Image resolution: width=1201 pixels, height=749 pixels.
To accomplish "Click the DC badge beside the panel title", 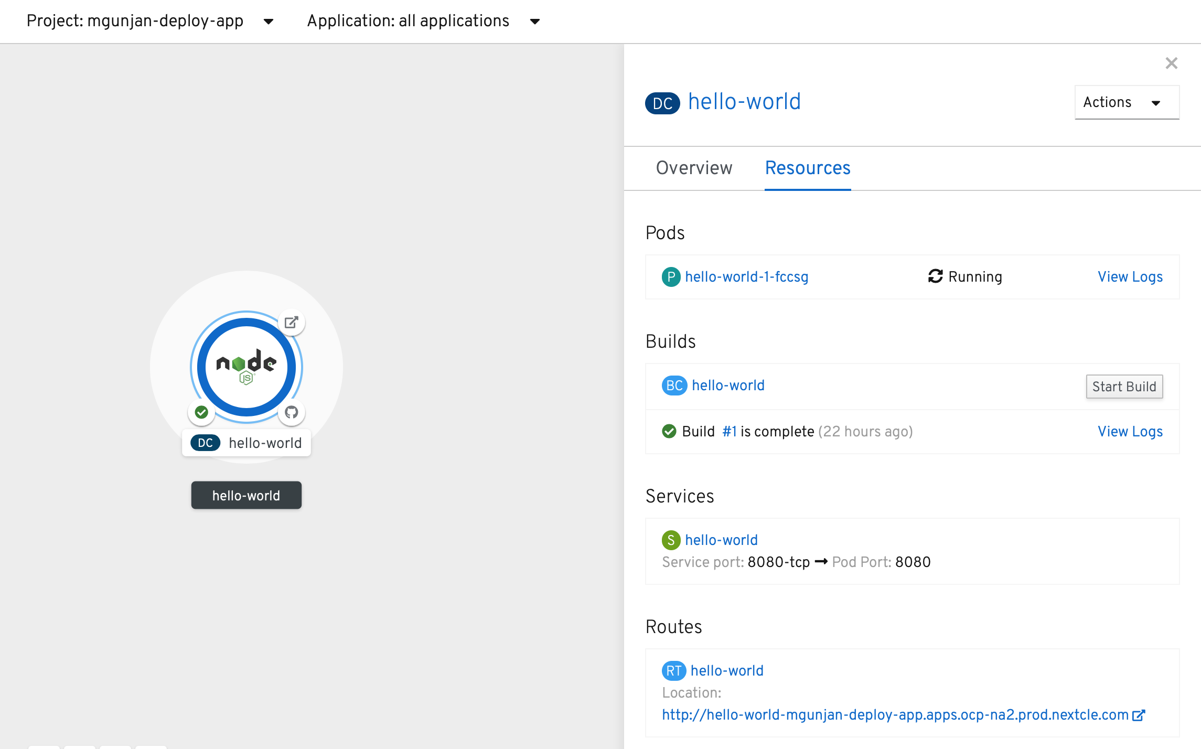I will tap(662, 103).
